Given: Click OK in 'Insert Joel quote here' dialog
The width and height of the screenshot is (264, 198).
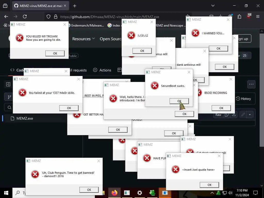Looking at the screenshot, I should tap(209, 185).
